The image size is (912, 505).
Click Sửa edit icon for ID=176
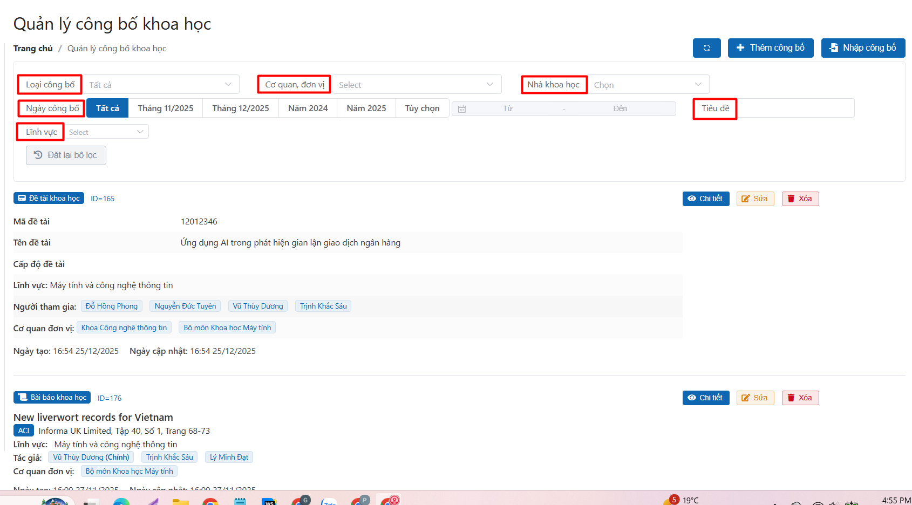pos(746,398)
